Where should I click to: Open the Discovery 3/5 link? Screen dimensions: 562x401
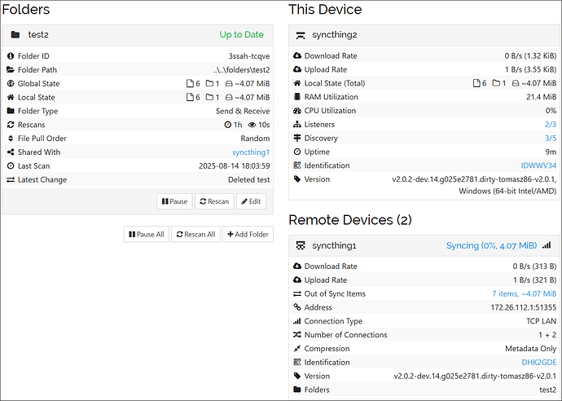[x=551, y=138]
